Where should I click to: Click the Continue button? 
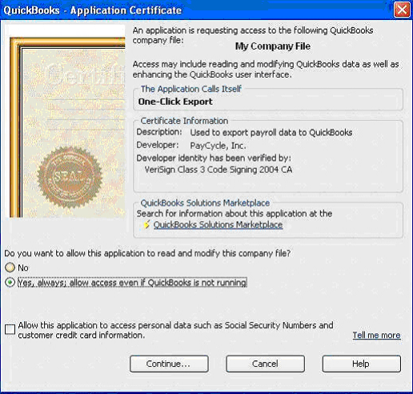coord(169,364)
